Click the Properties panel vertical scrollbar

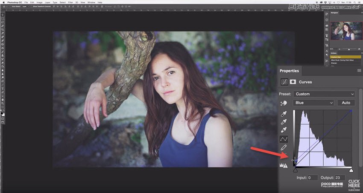tap(360, 127)
